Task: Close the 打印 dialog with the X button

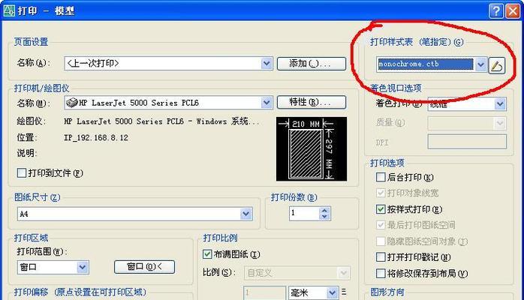Action: (513, 11)
